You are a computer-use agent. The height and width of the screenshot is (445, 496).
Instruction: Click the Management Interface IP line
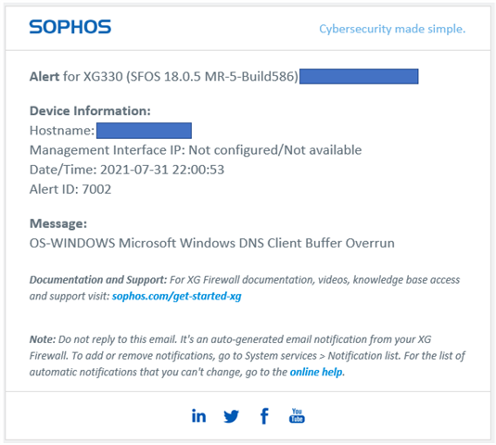point(196,150)
